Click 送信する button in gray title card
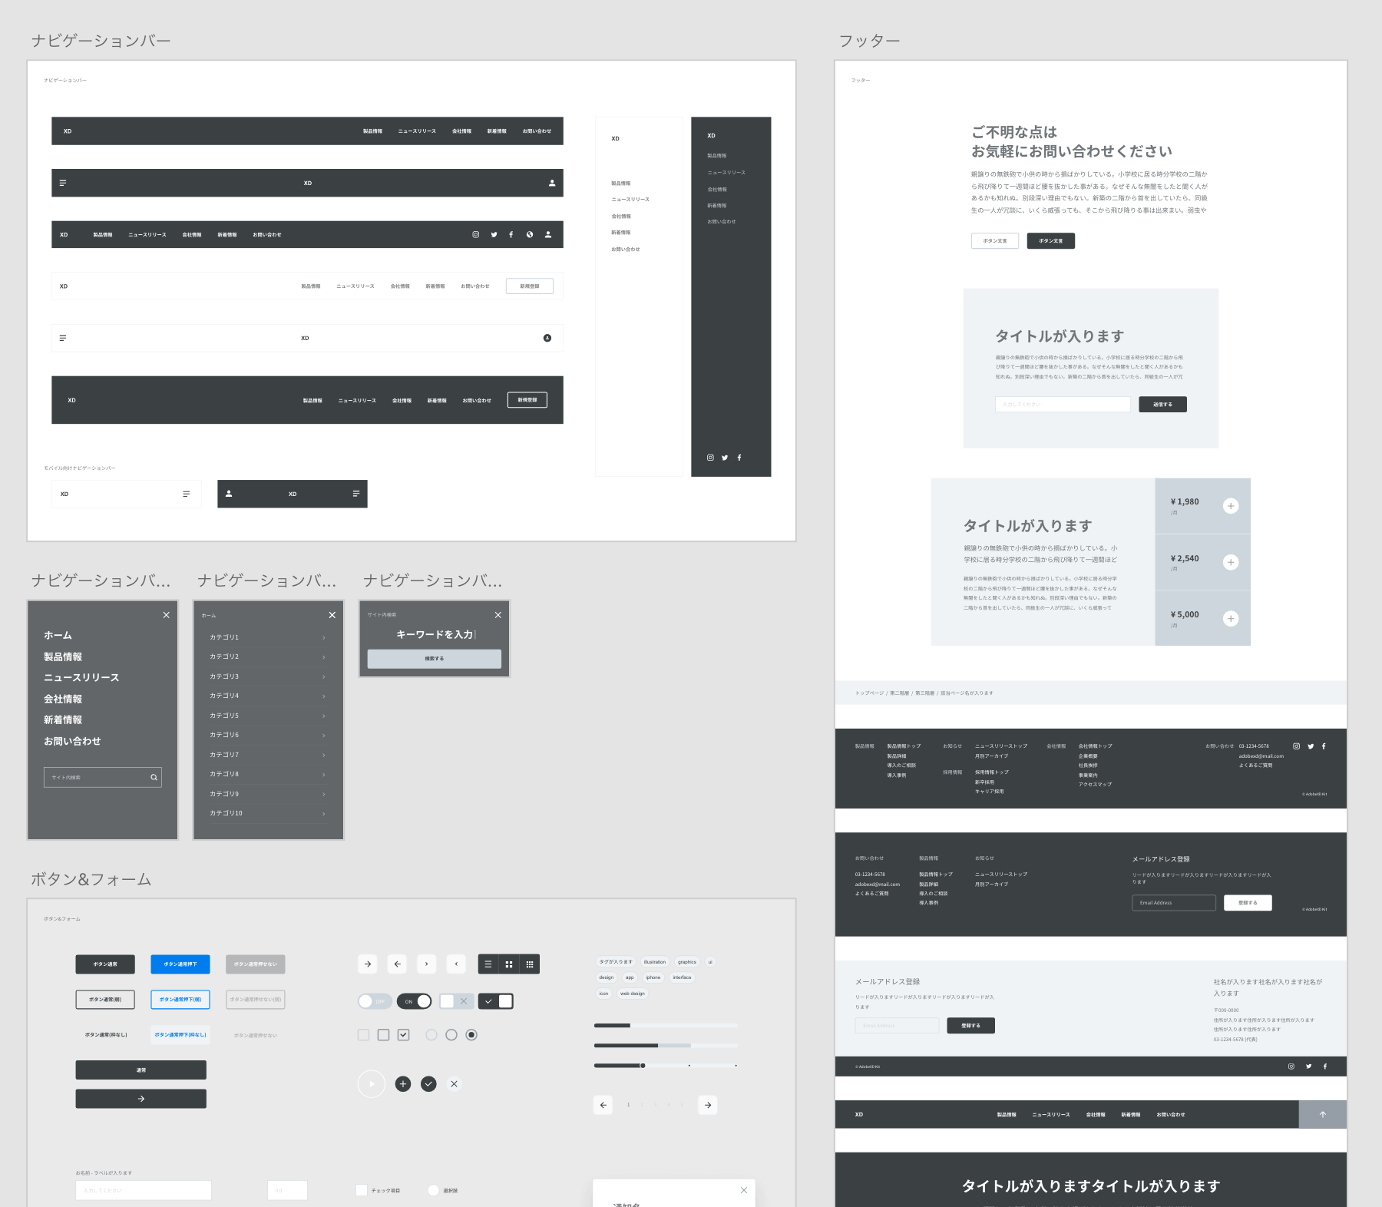Image resolution: width=1382 pixels, height=1207 pixels. (x=1163, y=405)
